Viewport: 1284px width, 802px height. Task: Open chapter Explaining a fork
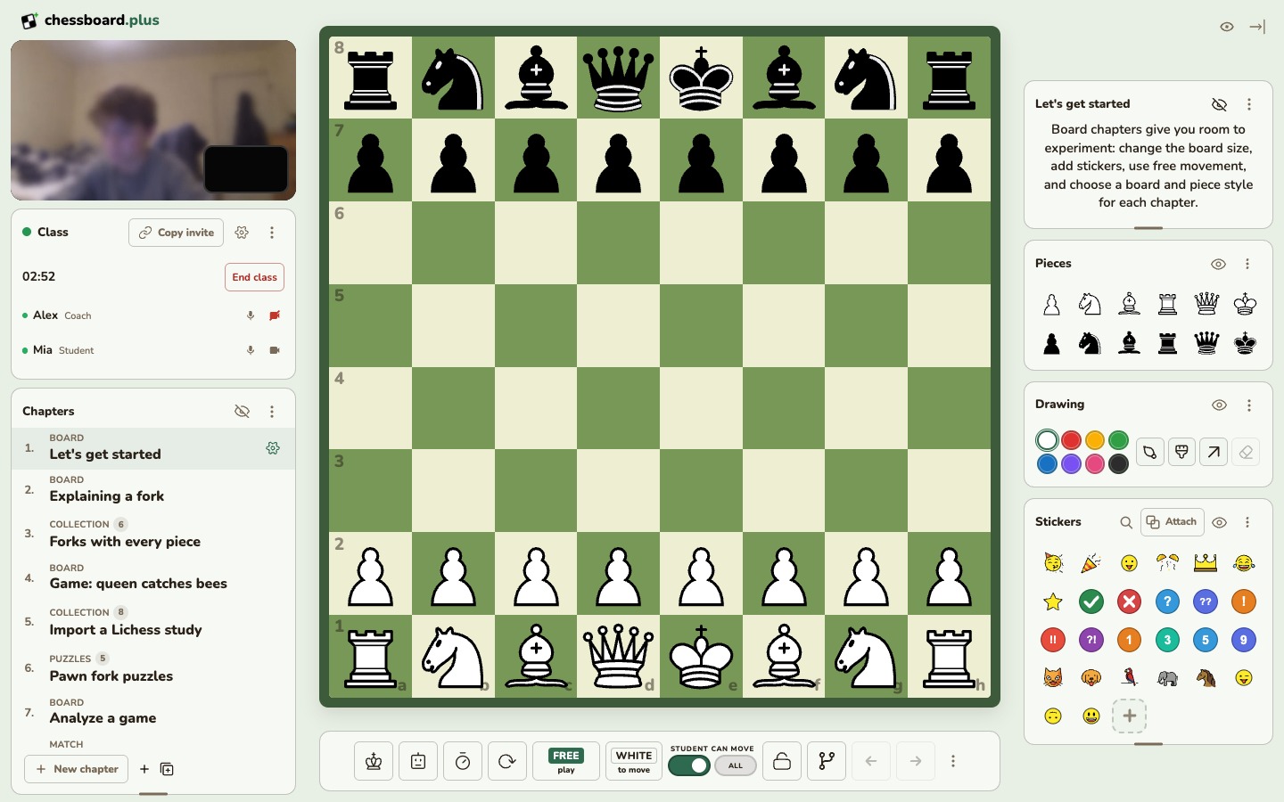point(153,490)
